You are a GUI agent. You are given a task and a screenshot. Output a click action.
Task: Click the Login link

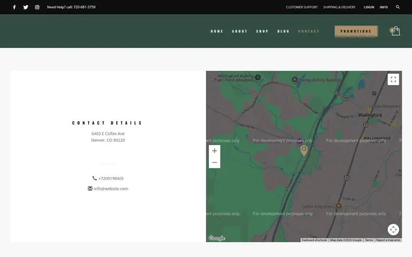[369, 7]
